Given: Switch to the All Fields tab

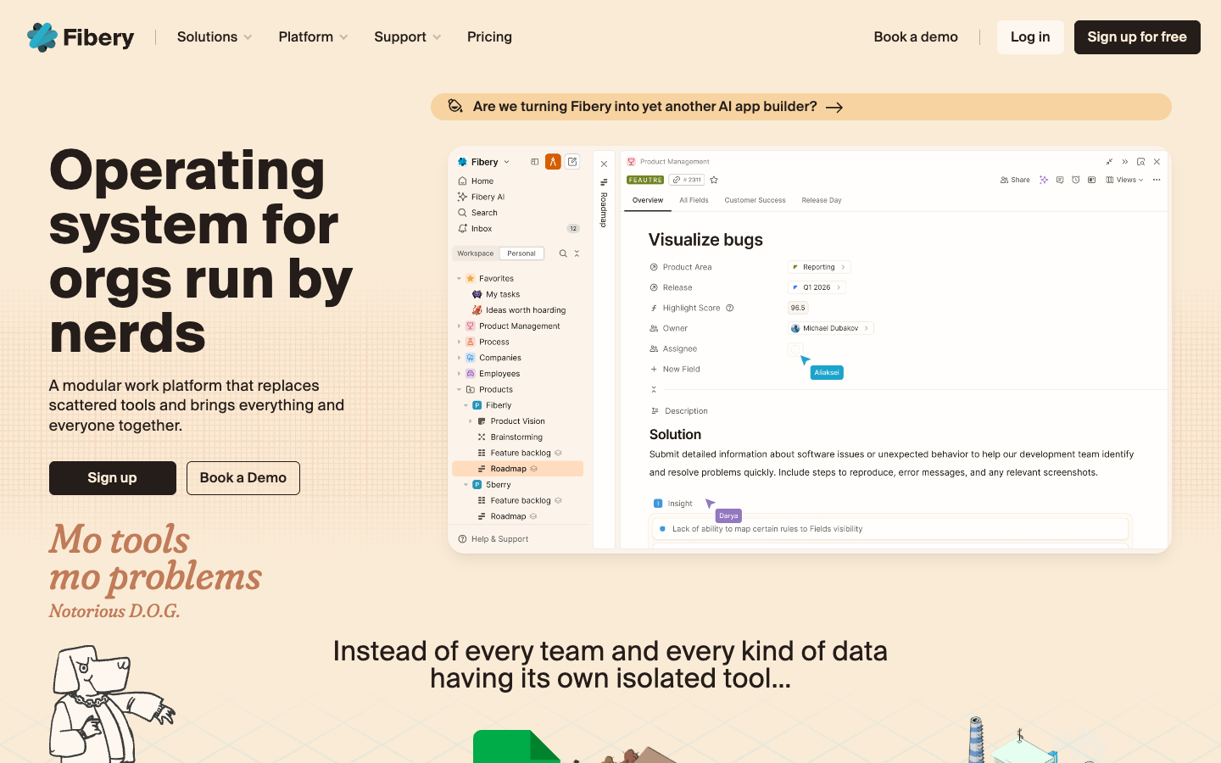Looking at the screenshot, I should pyautogui.click(x=694, y=201).
